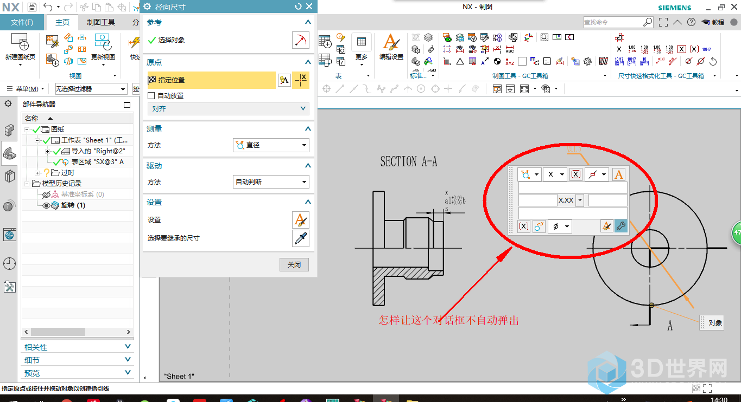This screenshot has width=741, height=402.
Task: Click the eyedropper inherit dimension icon
Action: click(x=300, y=238)
